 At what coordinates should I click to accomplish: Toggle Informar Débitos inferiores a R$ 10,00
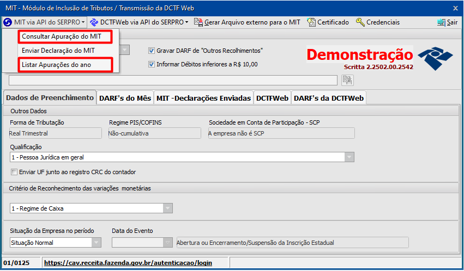point(152,64)
